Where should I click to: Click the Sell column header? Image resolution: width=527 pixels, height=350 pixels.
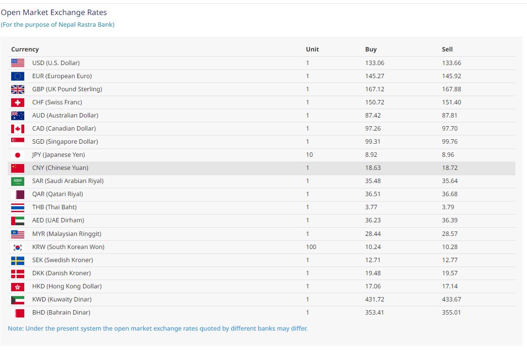click(x=447, y=50)
